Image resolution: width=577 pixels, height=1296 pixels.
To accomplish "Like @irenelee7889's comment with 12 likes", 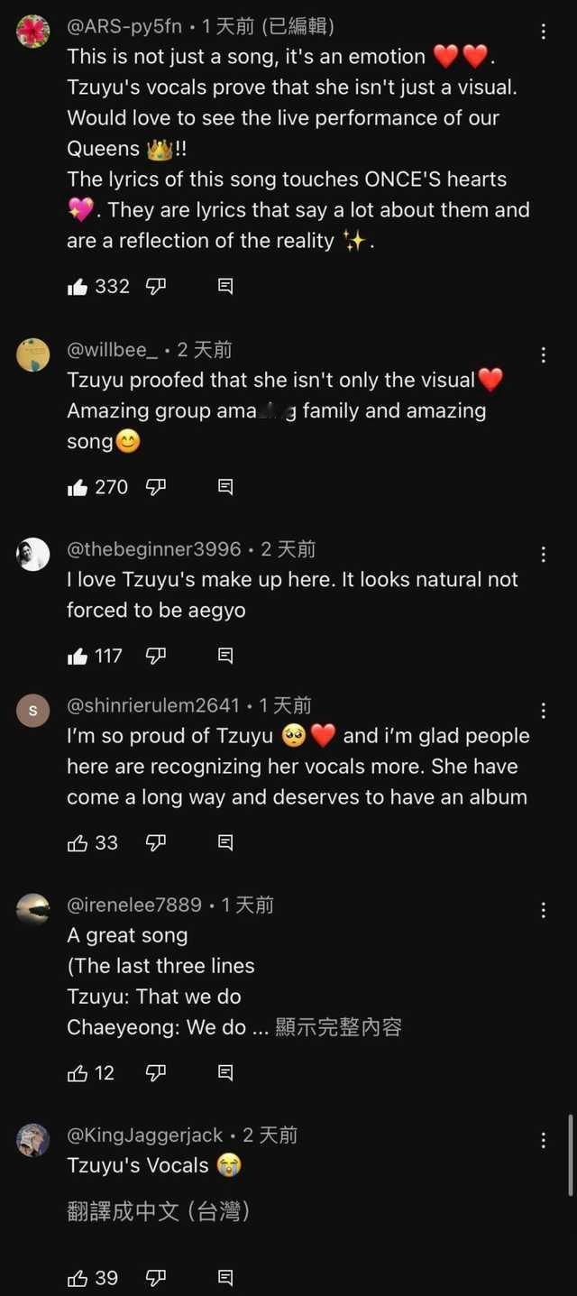I will tap(78, 1073).
